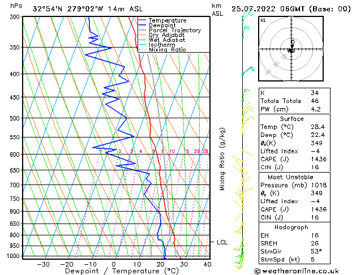Select the -20 temperature axis tick label
The height and width of the screenshot is (275, 356).
67,264
